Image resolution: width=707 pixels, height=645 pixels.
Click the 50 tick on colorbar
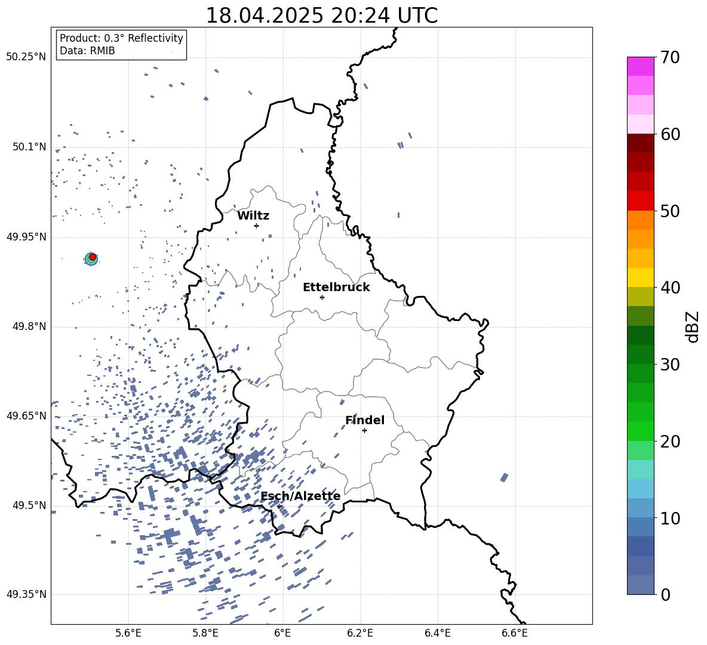click(x=669, y=211)
